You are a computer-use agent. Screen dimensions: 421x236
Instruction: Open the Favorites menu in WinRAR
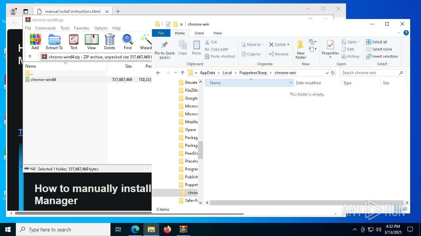82,28
